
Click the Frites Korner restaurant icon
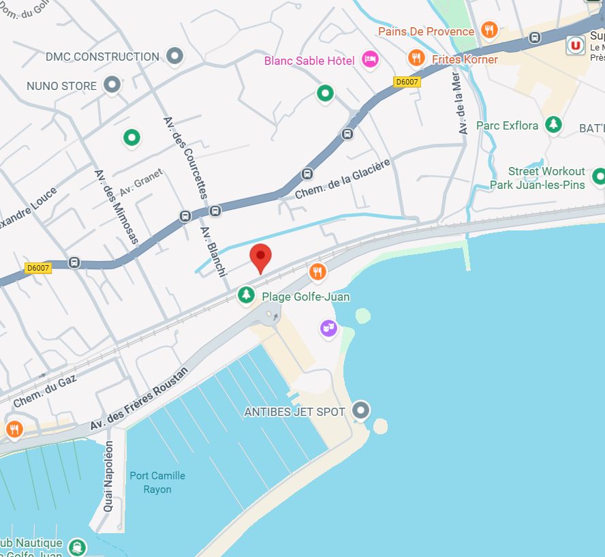416,58
